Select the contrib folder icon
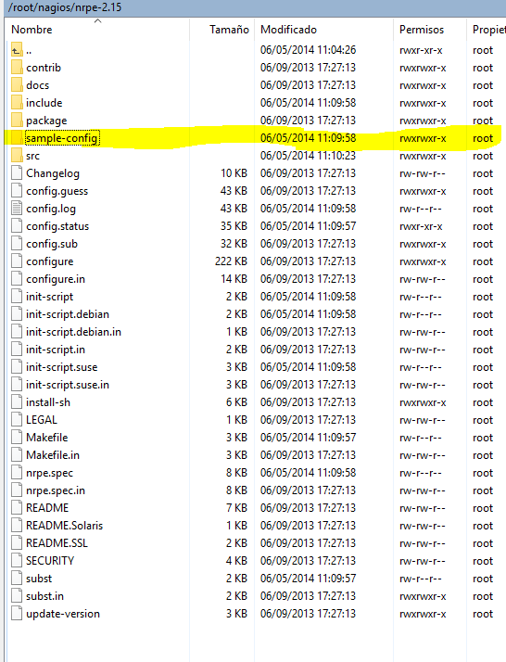 [17, 68]
